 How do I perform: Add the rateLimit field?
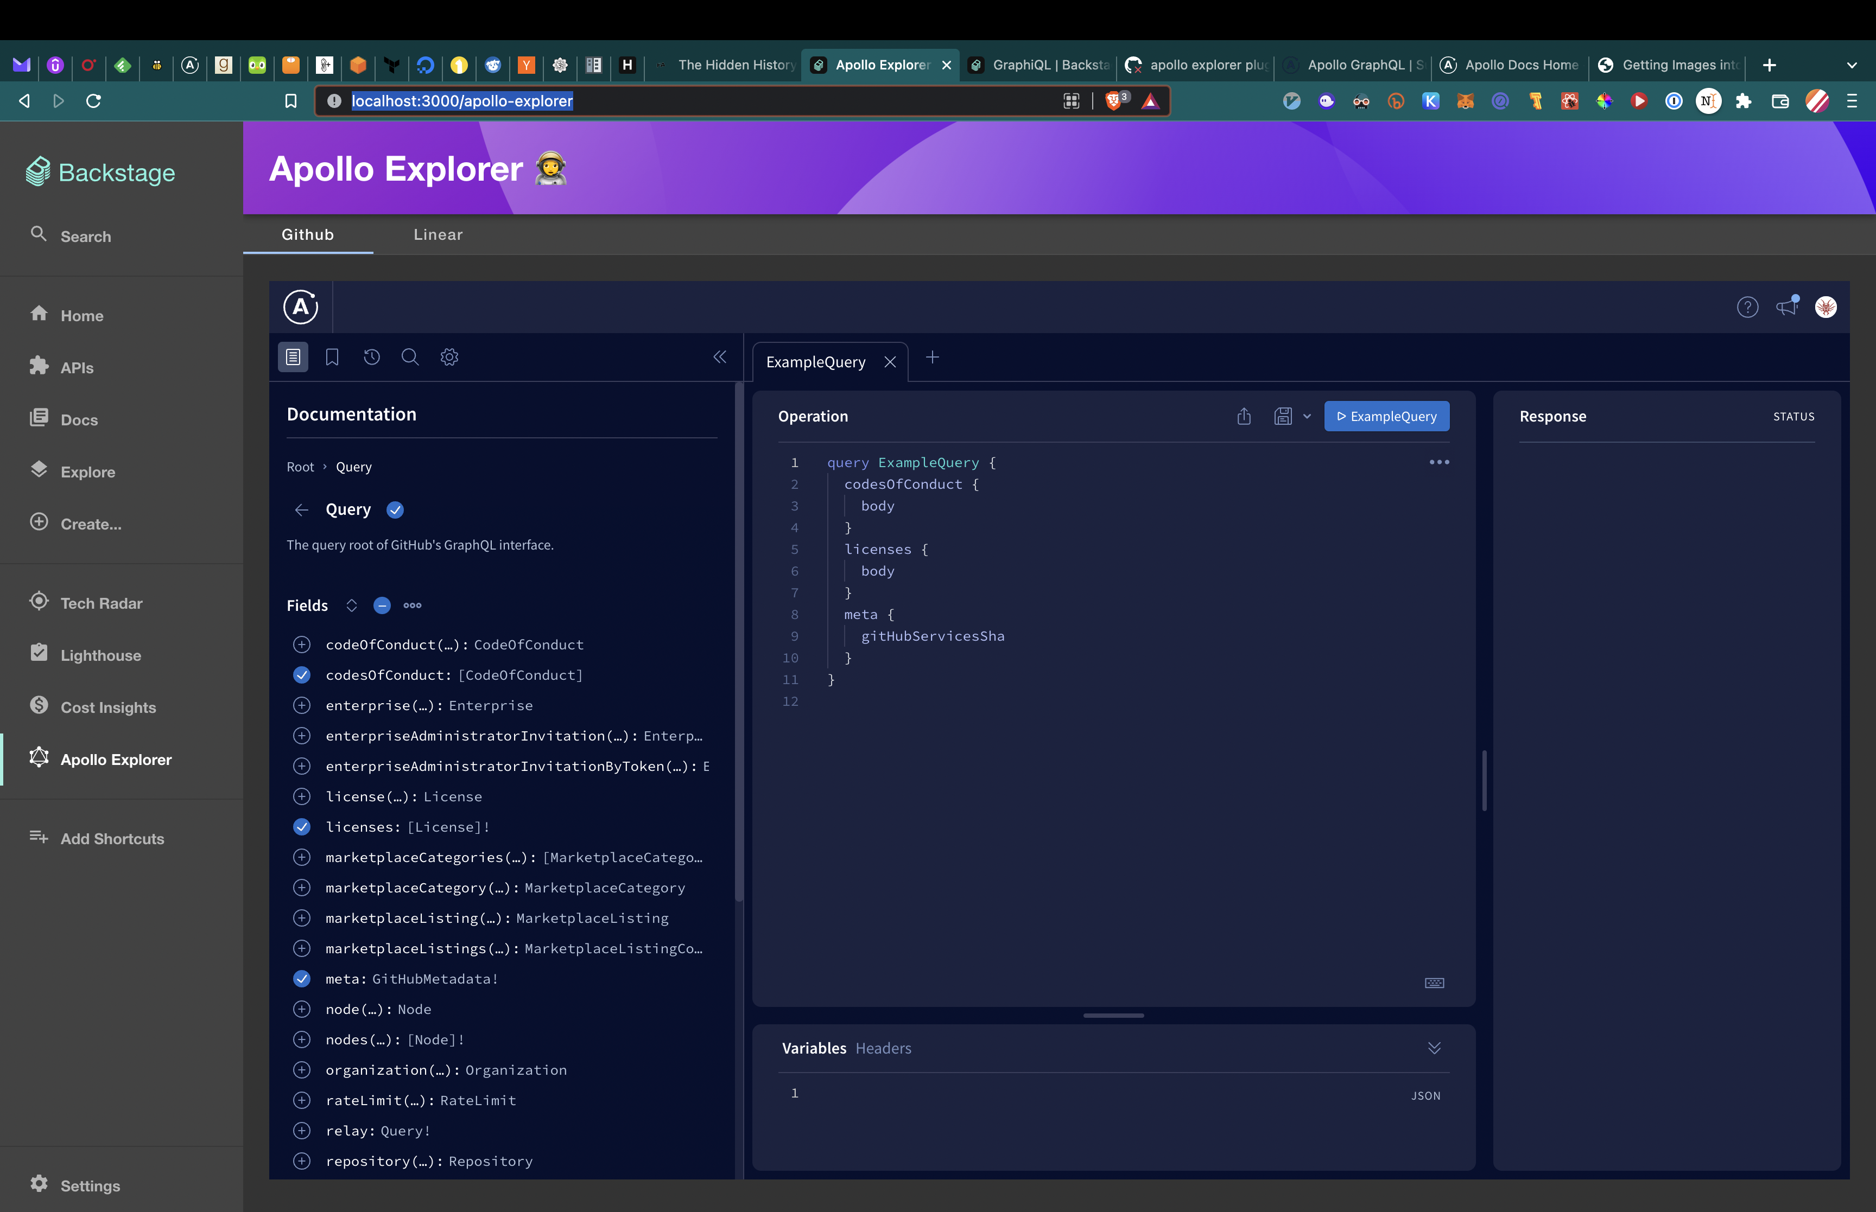(301, 1101)
